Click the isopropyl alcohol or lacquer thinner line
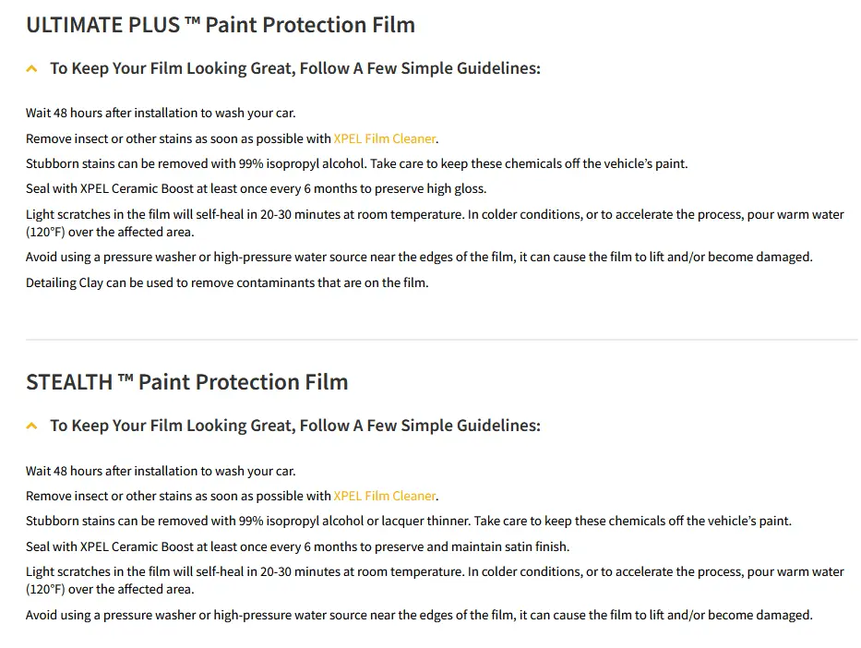Image resolution: width=861 pixels, height=648 pixels. [408, 521]
